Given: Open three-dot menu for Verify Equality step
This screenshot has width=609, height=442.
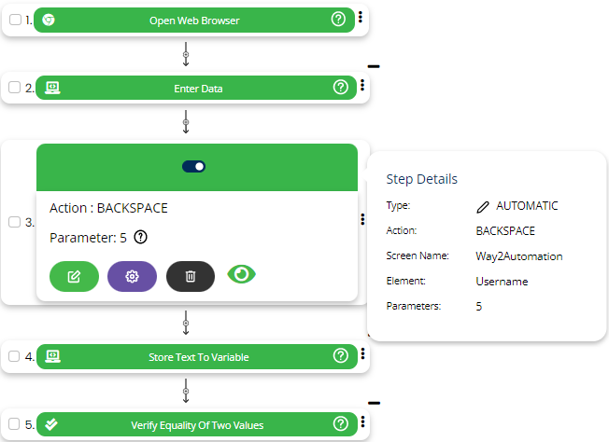Looking at the screenshot, I should [x=361, y=423].
